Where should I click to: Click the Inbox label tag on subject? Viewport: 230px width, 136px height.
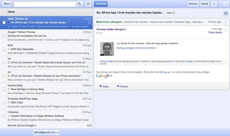[x=169, y=13]
